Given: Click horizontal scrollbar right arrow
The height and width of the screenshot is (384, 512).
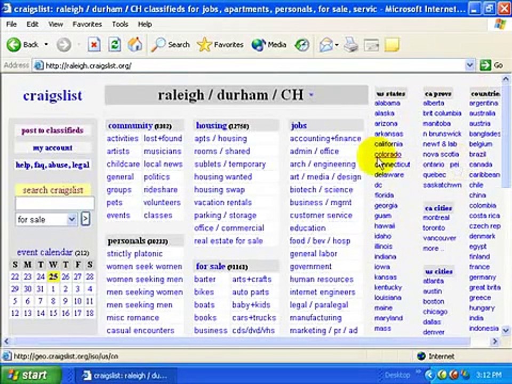Looking at the screenshot, I should coord(495,341).
